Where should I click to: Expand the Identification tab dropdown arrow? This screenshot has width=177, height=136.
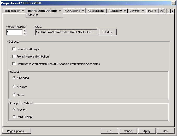pyautogui.click(x=23, y=11)
